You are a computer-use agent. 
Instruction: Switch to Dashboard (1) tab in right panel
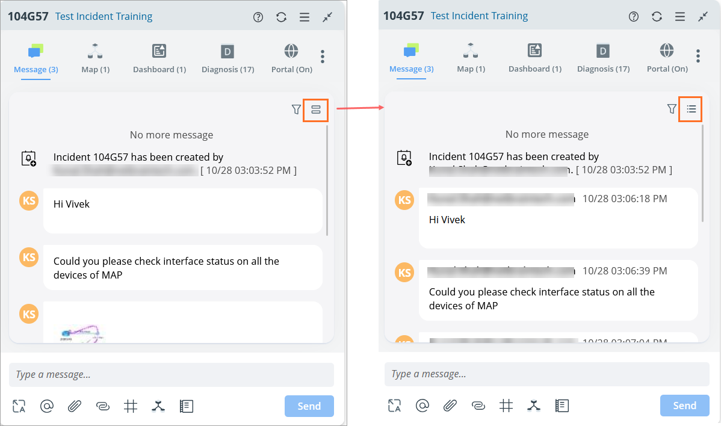534,58
